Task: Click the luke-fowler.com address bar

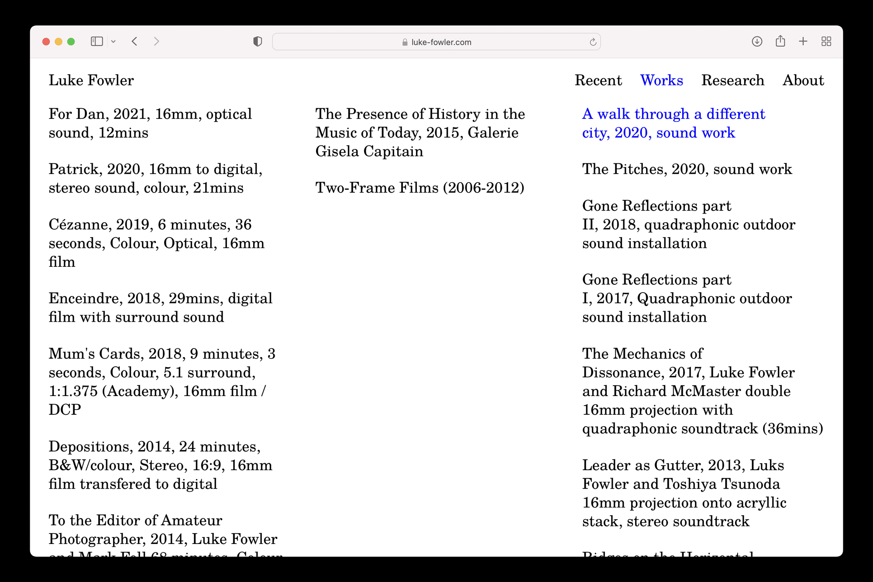Action: 436,42
